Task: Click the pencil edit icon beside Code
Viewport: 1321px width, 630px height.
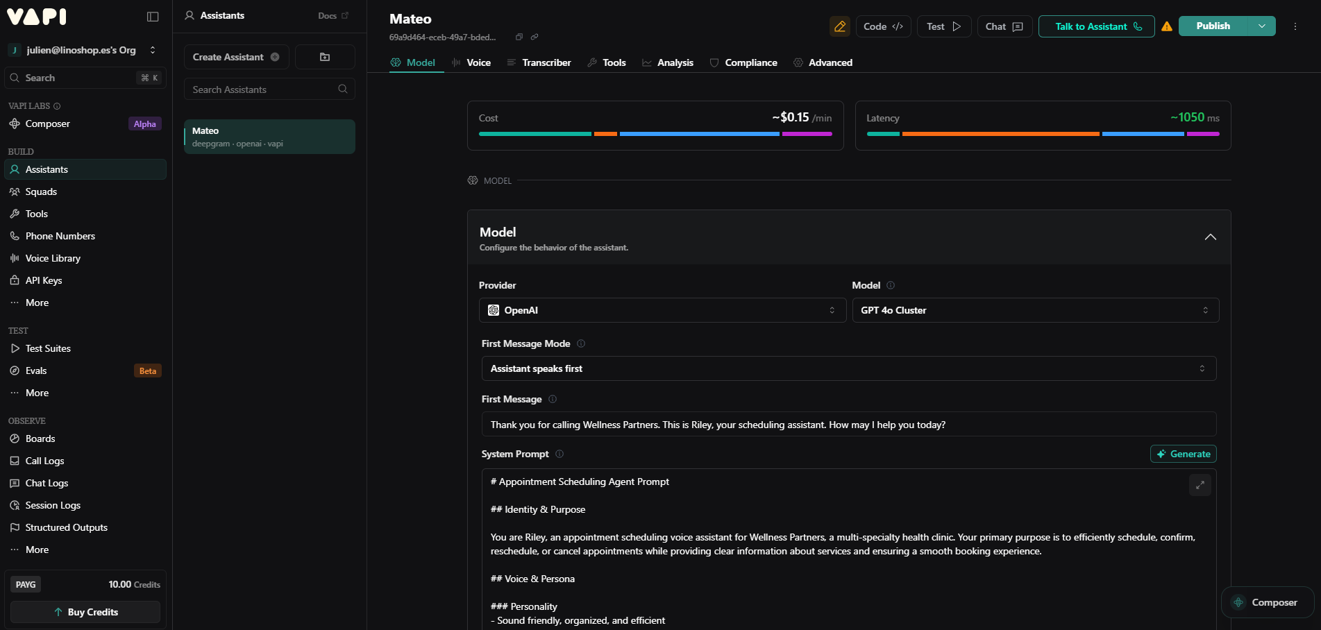Action: [x=839, y=26]
